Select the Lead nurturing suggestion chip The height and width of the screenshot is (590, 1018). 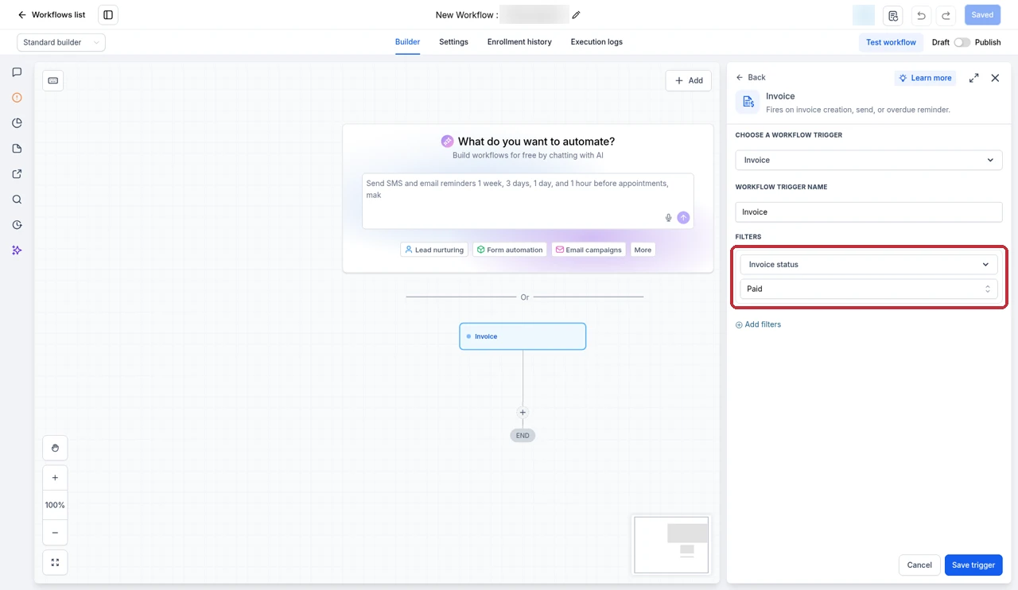pos(433,250)
